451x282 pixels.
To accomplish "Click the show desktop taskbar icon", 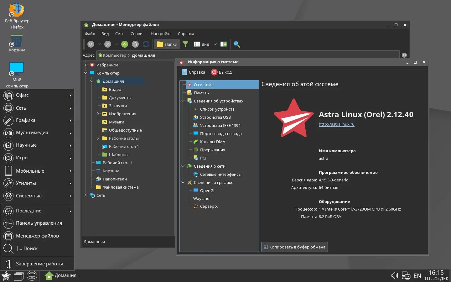I will click(x=19, y=276).
